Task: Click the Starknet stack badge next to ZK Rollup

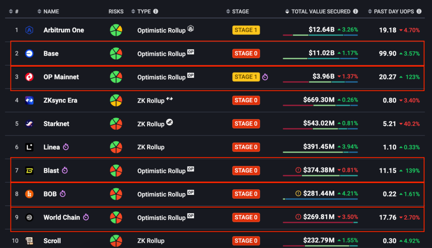Action: [x=170, y=122]
